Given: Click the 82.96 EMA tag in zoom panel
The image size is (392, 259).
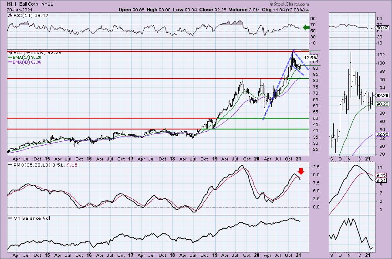Looking at the screenshot, I should pos(382,134).
